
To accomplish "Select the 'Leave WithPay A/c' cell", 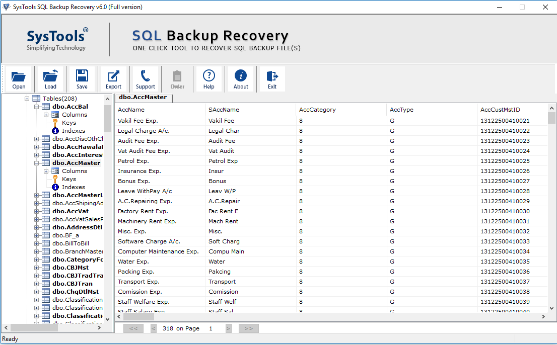I will pyautogui.click(x=160, y=191).
